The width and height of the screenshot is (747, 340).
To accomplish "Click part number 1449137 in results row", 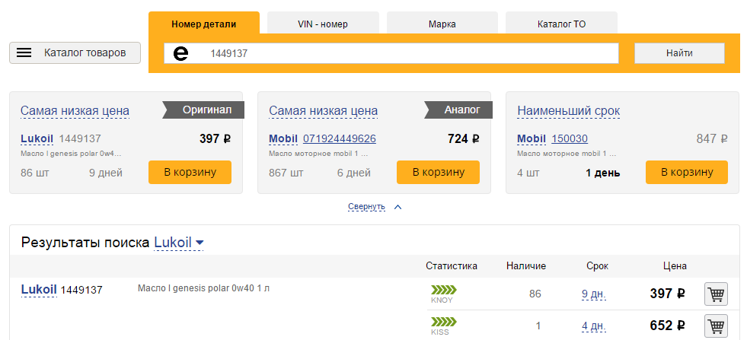I will pos(81,290).
